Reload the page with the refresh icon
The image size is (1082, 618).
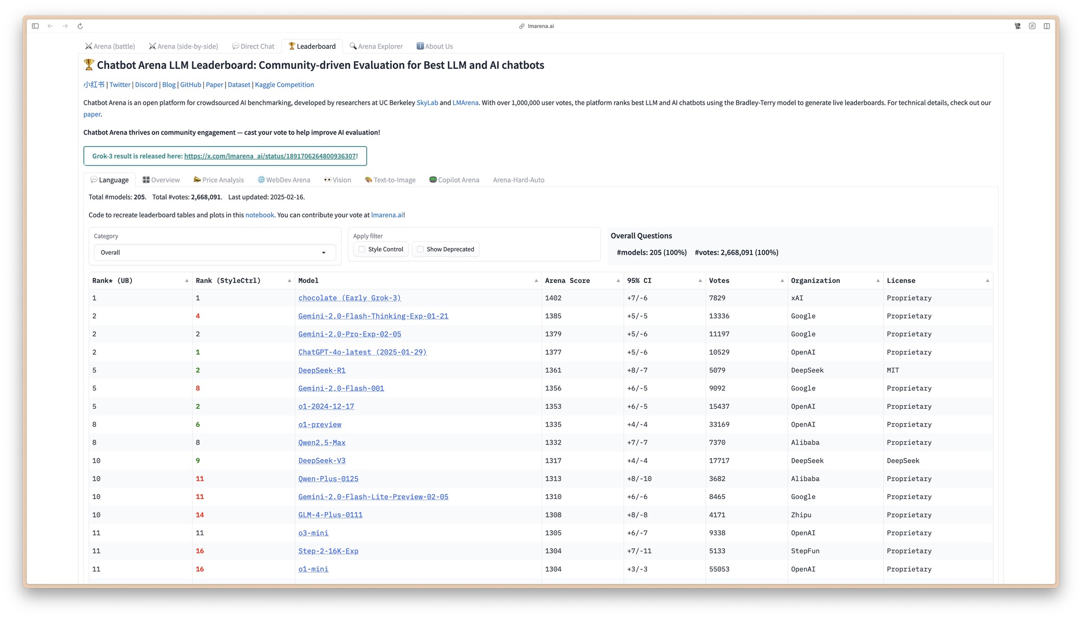[80, 26]
